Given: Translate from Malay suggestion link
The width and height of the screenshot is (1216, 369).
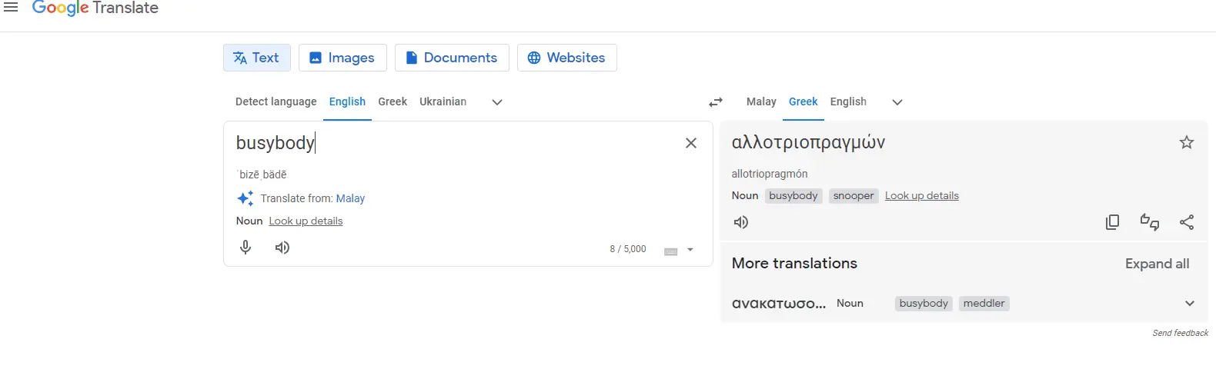Looking at the screenshot, I should pyautogui.click(x=350, y=198).
